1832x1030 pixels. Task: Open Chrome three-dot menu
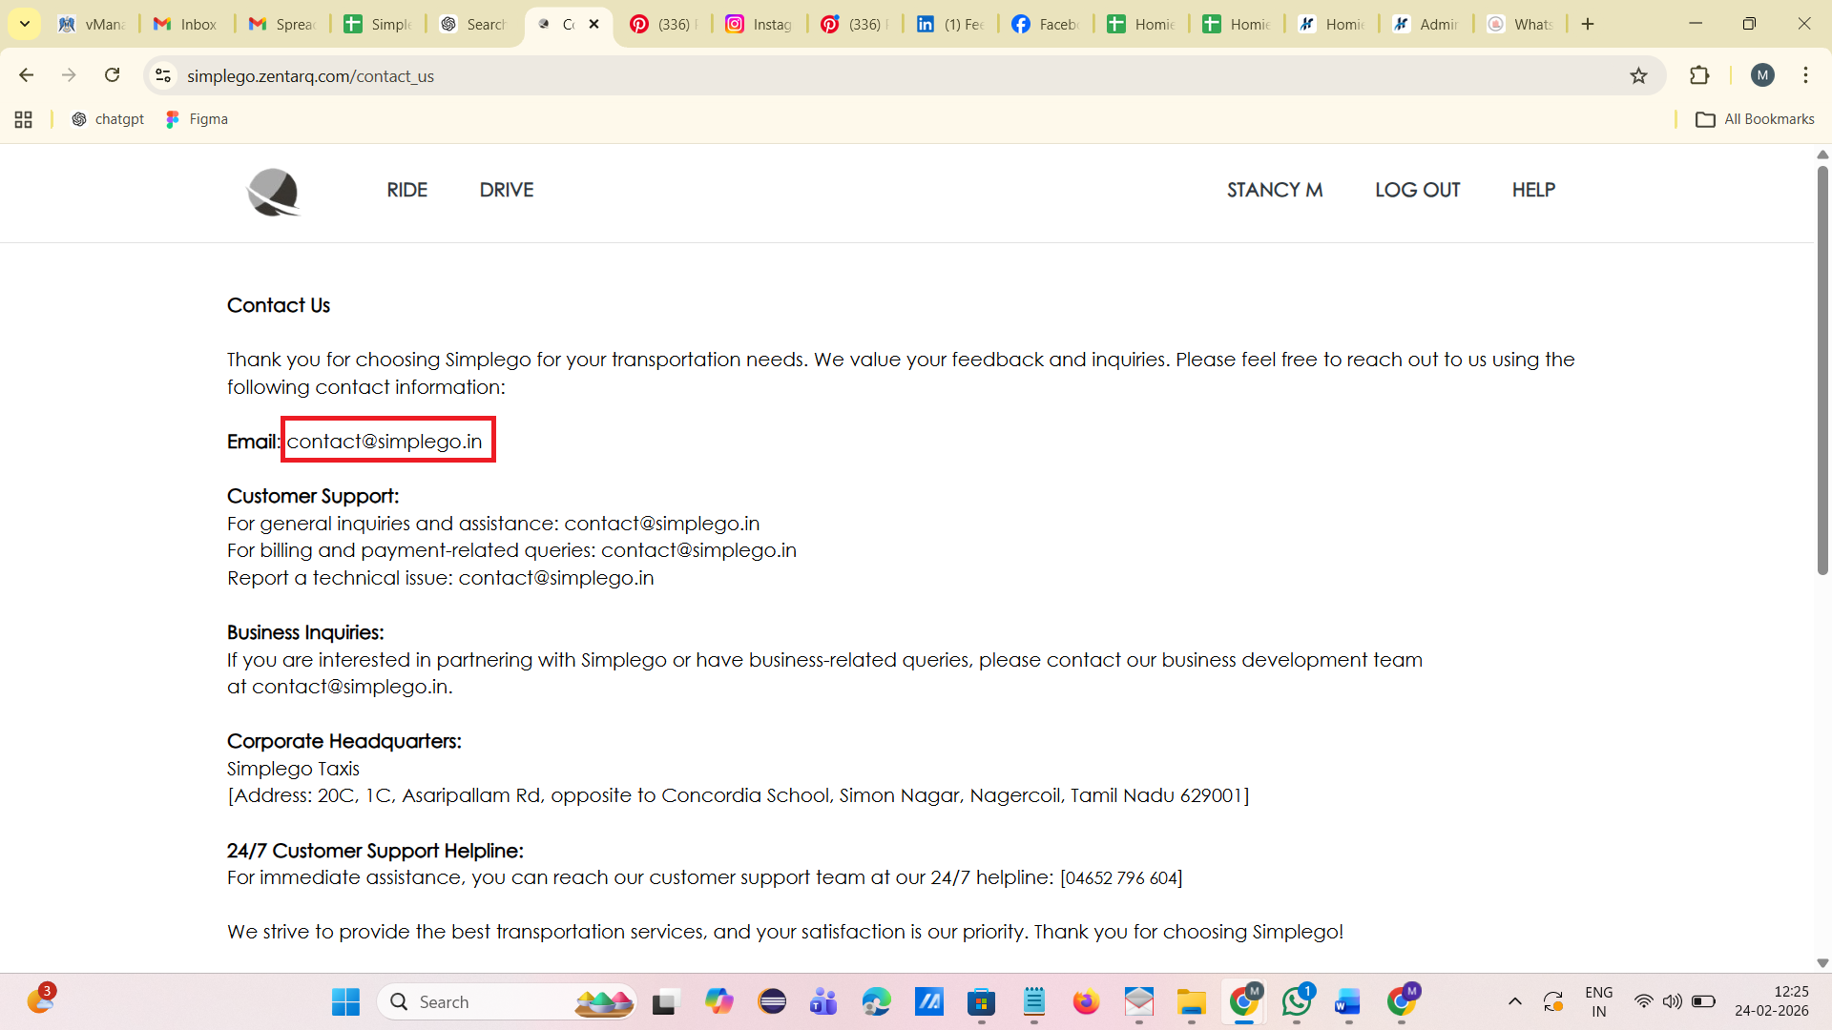pos(1805,75)
